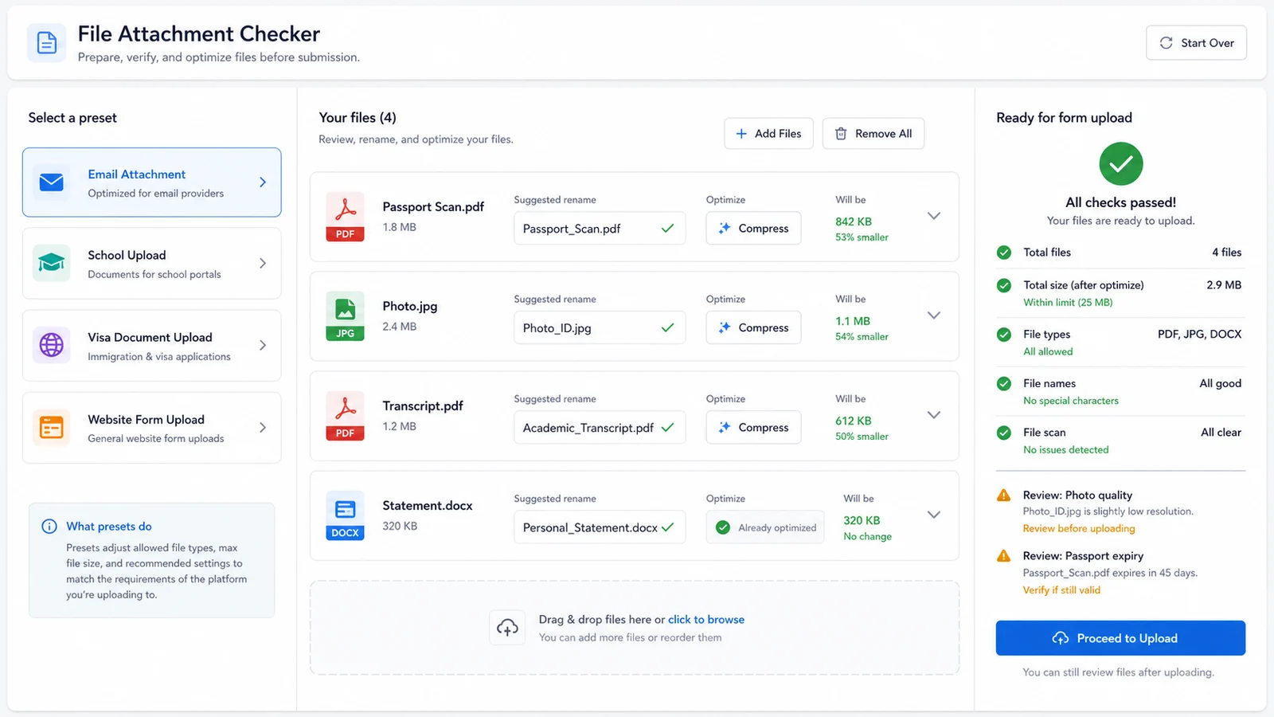This screenshot has width=1274, height=717.
Task: Select the Website Form Upload preset
Action: pos(152,428)
